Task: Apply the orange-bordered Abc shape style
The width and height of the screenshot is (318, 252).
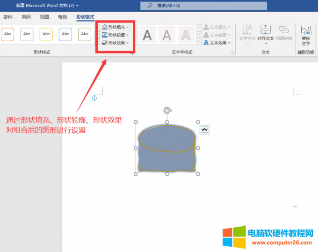Action: [7, 34]
